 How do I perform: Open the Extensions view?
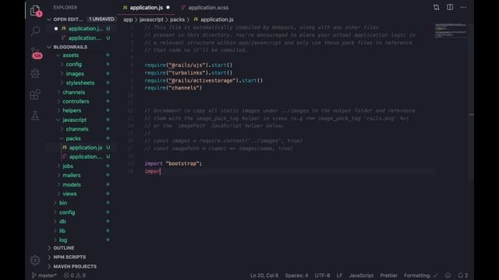click(35, 94)
